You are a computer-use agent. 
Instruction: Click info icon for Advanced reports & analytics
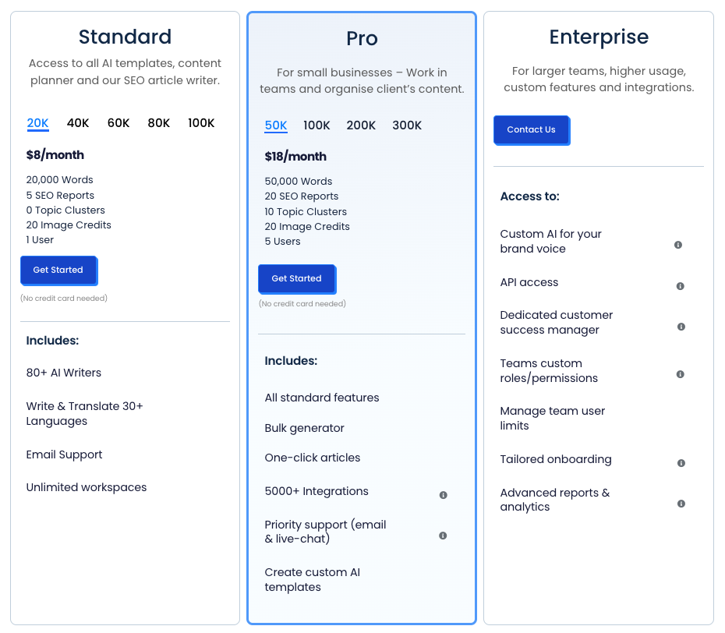pos(681,504)
